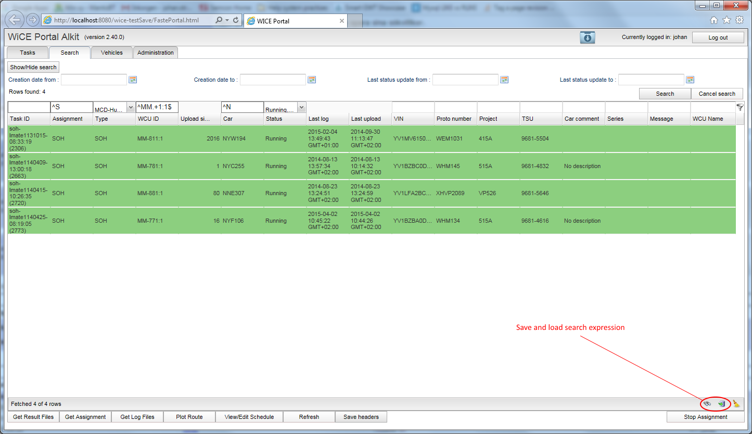752x434 pixels.
Task: Click the Log out button
Action: pos(718,37)
